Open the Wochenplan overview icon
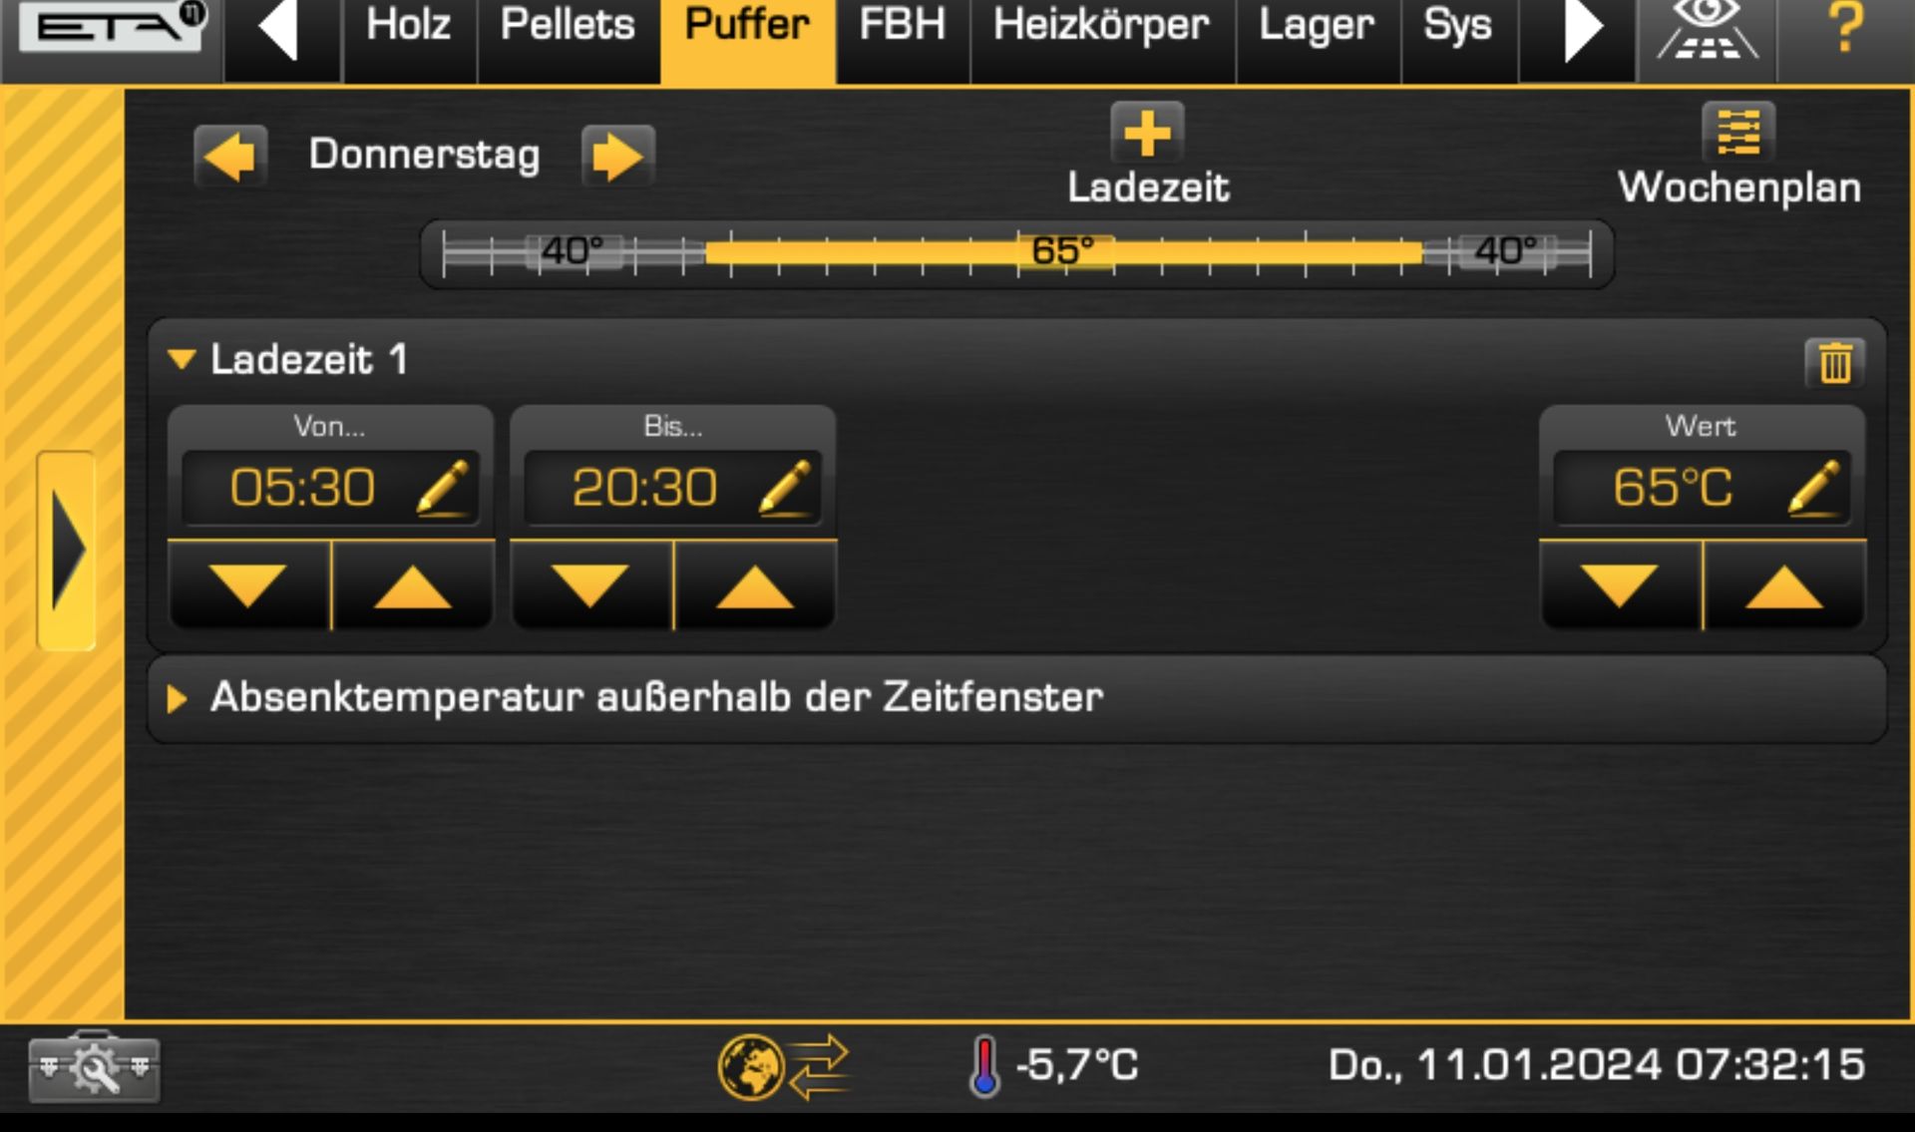This screenshot has width=1915, height=1132. coord(1738,133)
